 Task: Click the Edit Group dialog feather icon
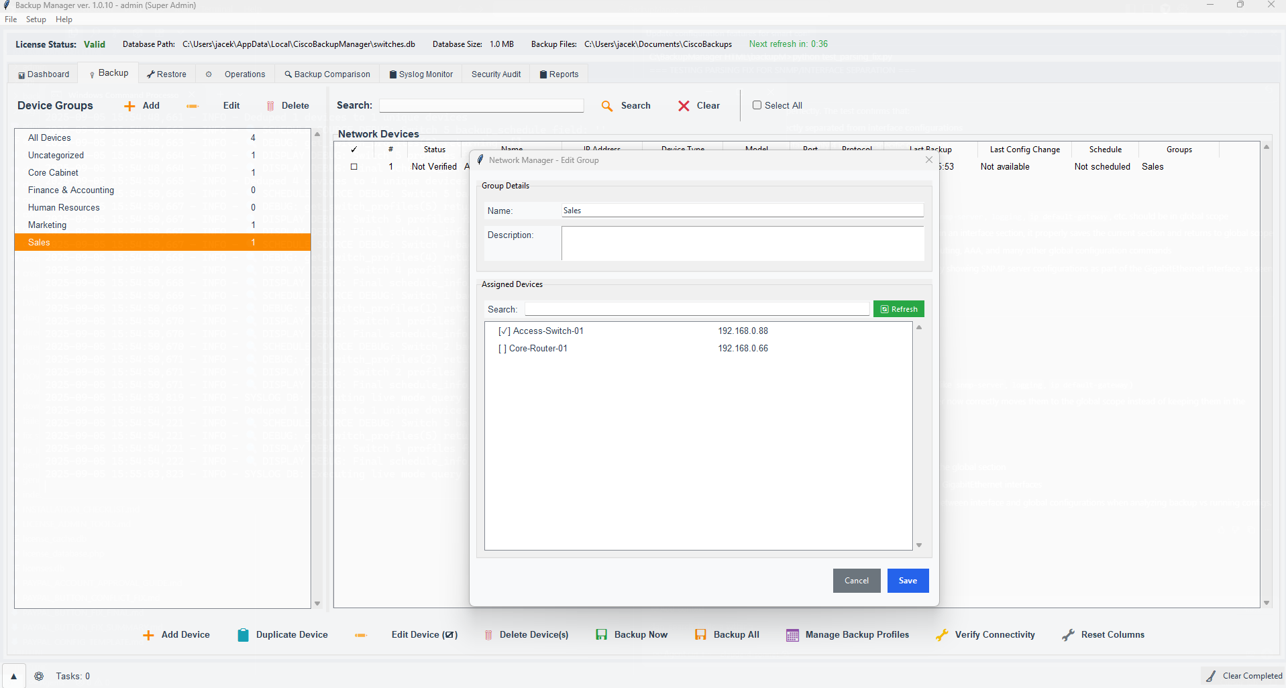pyautogui.click(x=480, y=160)
